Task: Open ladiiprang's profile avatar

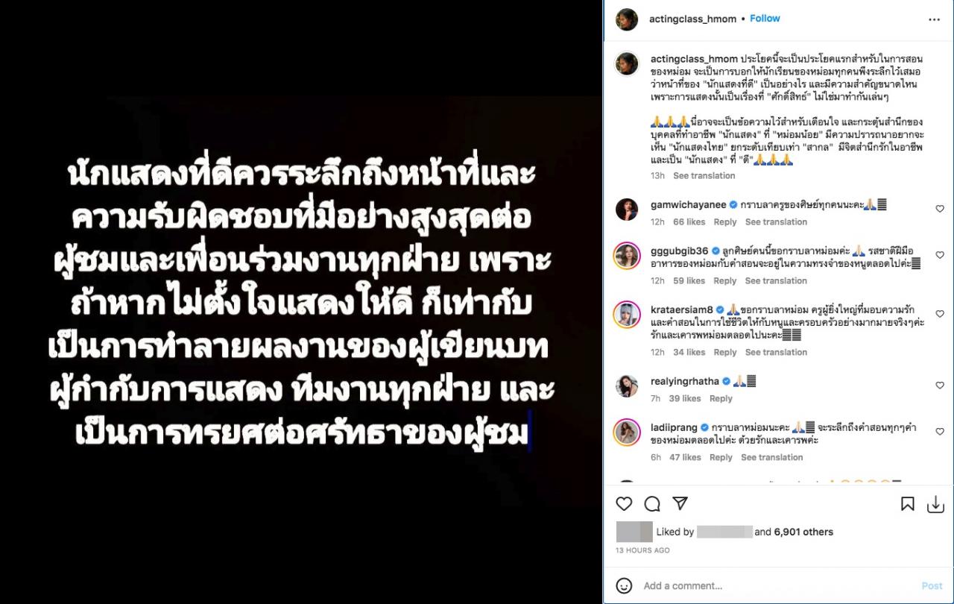Action: [x=627, y=432]
